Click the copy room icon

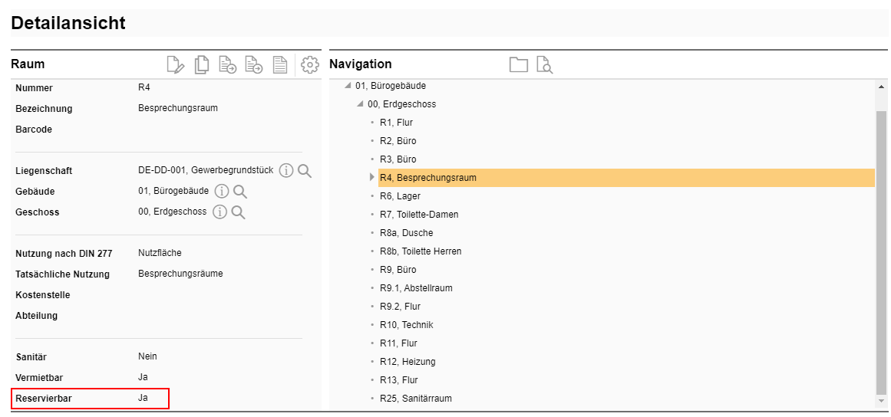point(202,65)
